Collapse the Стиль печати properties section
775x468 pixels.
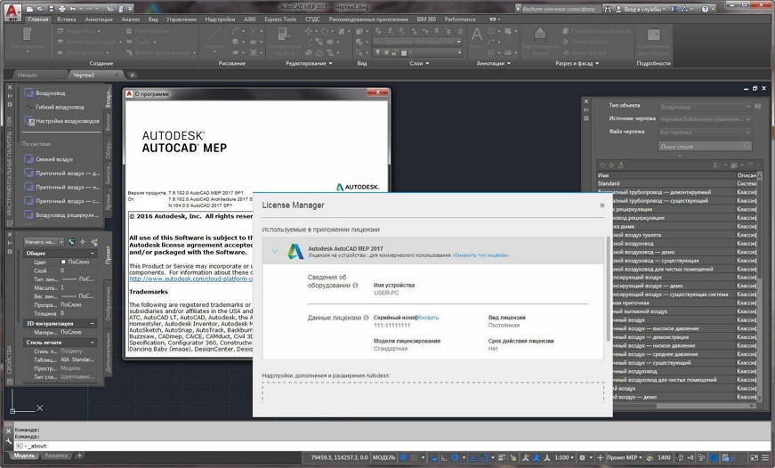click(92, 342)
